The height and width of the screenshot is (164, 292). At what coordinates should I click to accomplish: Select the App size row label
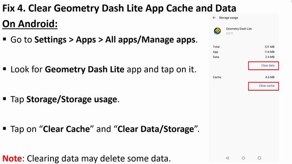point(215,52)
